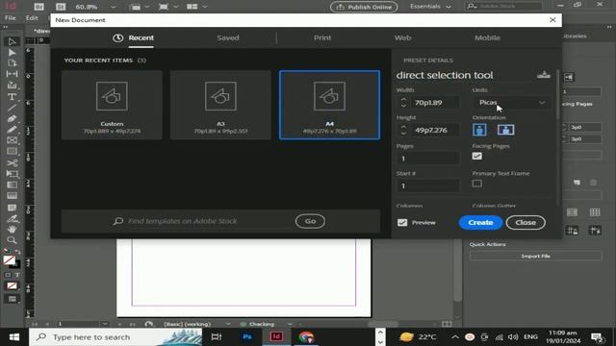Select the Scissors tool
This screenshot has height=346, width=616.
point(12,162)
